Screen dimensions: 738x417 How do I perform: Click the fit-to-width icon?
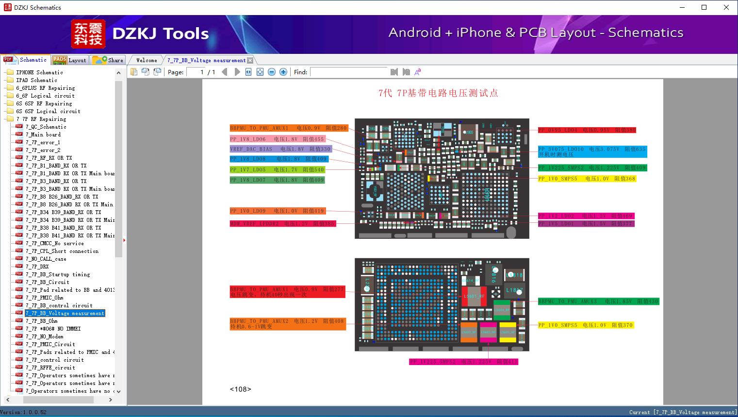point(248,72)
